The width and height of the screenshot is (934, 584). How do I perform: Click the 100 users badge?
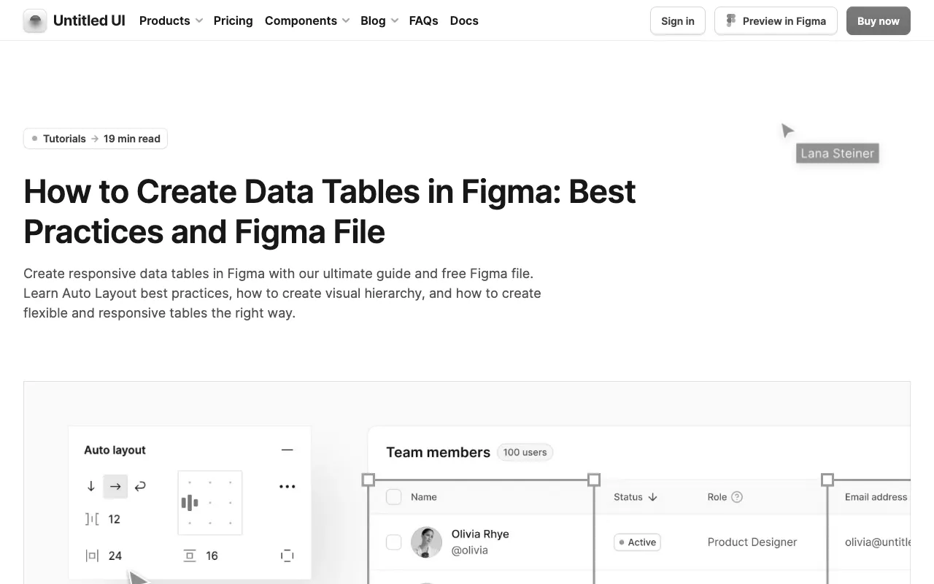525,452
